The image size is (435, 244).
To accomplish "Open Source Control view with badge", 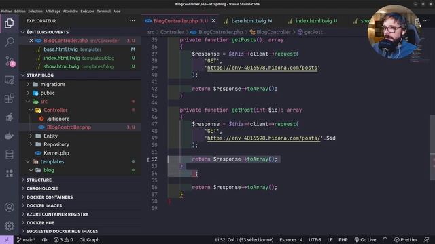I will click(9, 61).
